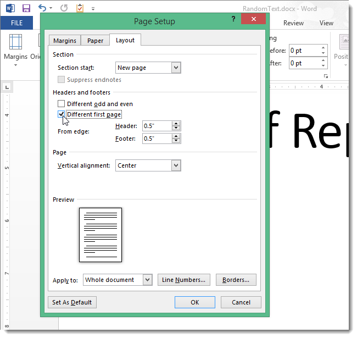Click the Header from-edge field
Viewport: 357px width, 338px height.
tap(157, 126)
